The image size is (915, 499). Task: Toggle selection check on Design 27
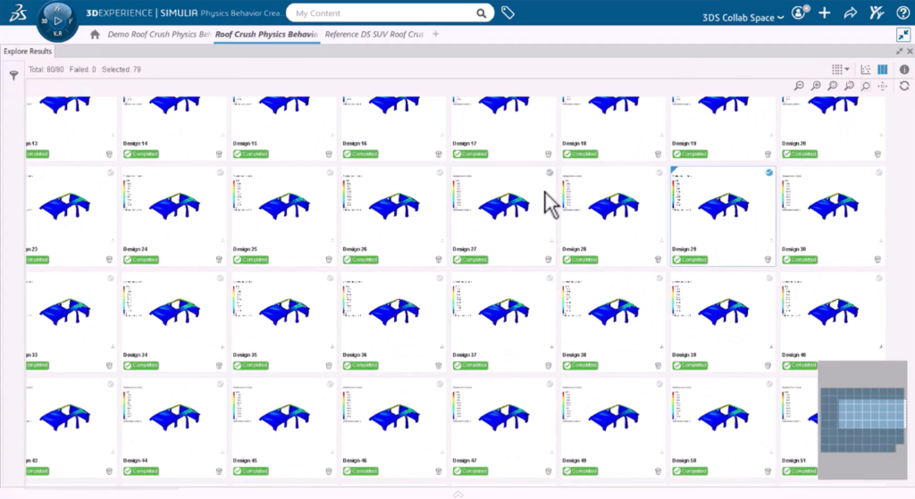[550, 172]
